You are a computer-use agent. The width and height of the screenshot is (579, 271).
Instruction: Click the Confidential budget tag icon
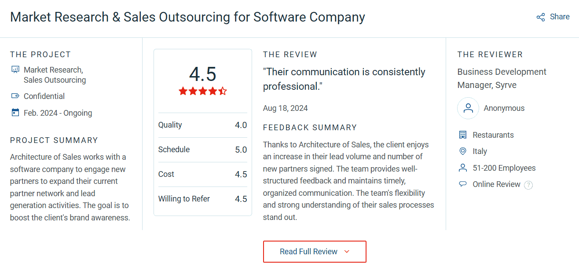point(15,96)
